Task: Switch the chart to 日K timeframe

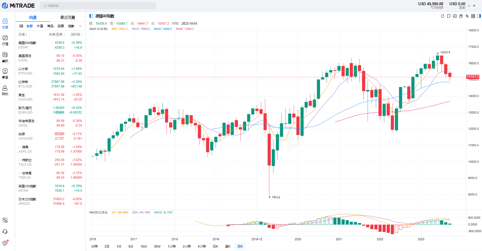Action: pyautogui.click(x=215, y=246)
